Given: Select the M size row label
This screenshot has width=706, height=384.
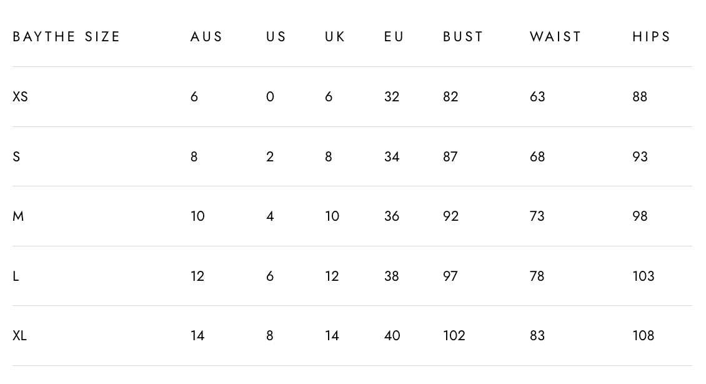Looking at the screenshot, I should click(x=18, y=216).
